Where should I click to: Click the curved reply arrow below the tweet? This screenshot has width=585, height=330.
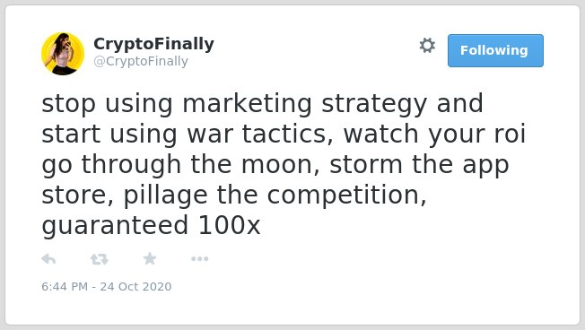pyautogui.click(x=48, y=259)
